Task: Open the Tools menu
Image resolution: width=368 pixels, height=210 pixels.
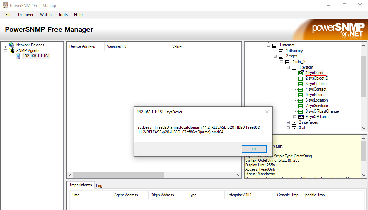Action: pyautogui.click(x=63, y=15)
